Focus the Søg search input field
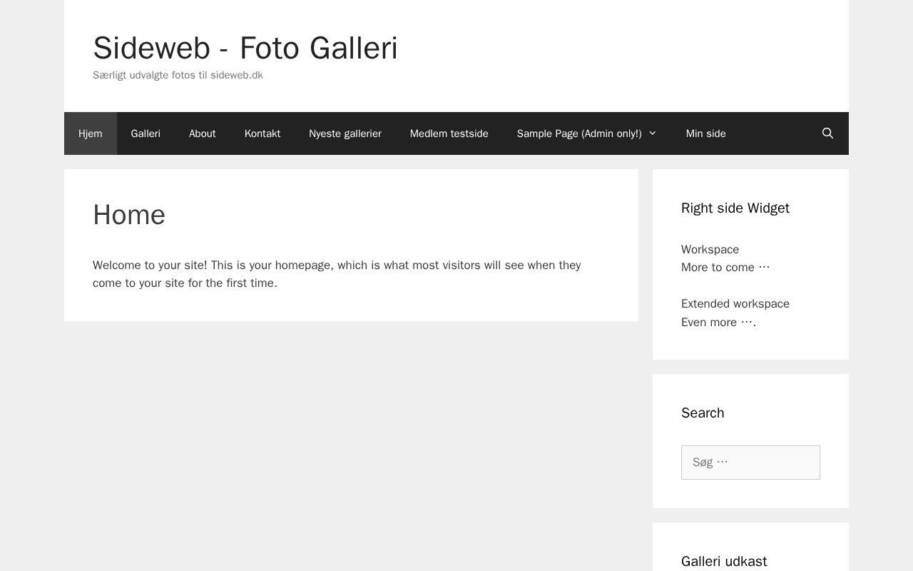The image size is (913, 571). (x=750, y=463)
